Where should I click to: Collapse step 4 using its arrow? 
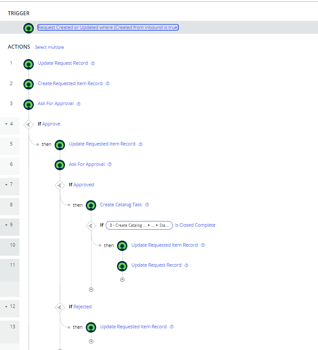click(6, 124)
